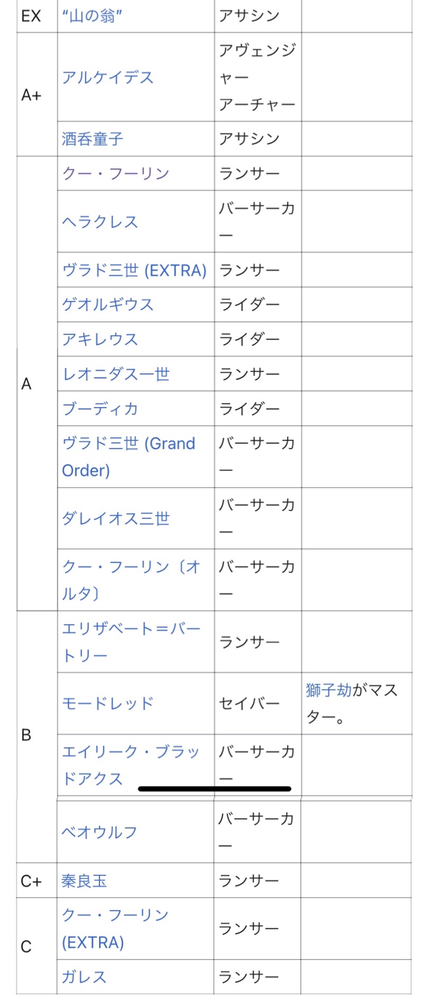Open the レオニダス一世 link

coord(116,374)
